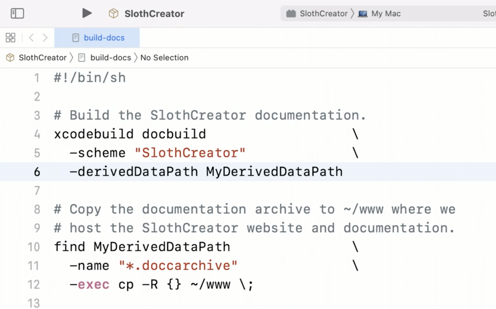Viewport: 496px width, 309px height.
Task: Click the jump bar SlothCreator package icon
Action: [10, 58]
